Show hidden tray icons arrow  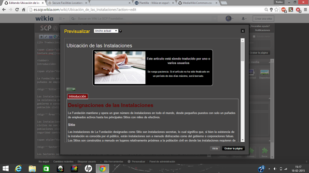tap(269, 169)
